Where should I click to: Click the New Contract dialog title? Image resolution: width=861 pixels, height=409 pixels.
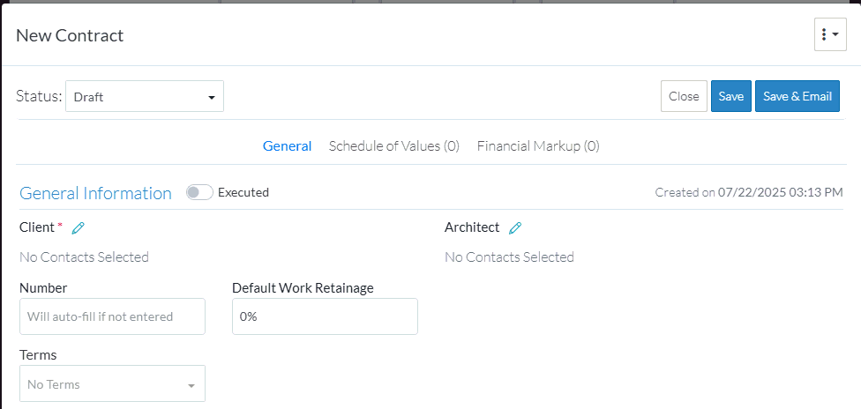point(70,36)
